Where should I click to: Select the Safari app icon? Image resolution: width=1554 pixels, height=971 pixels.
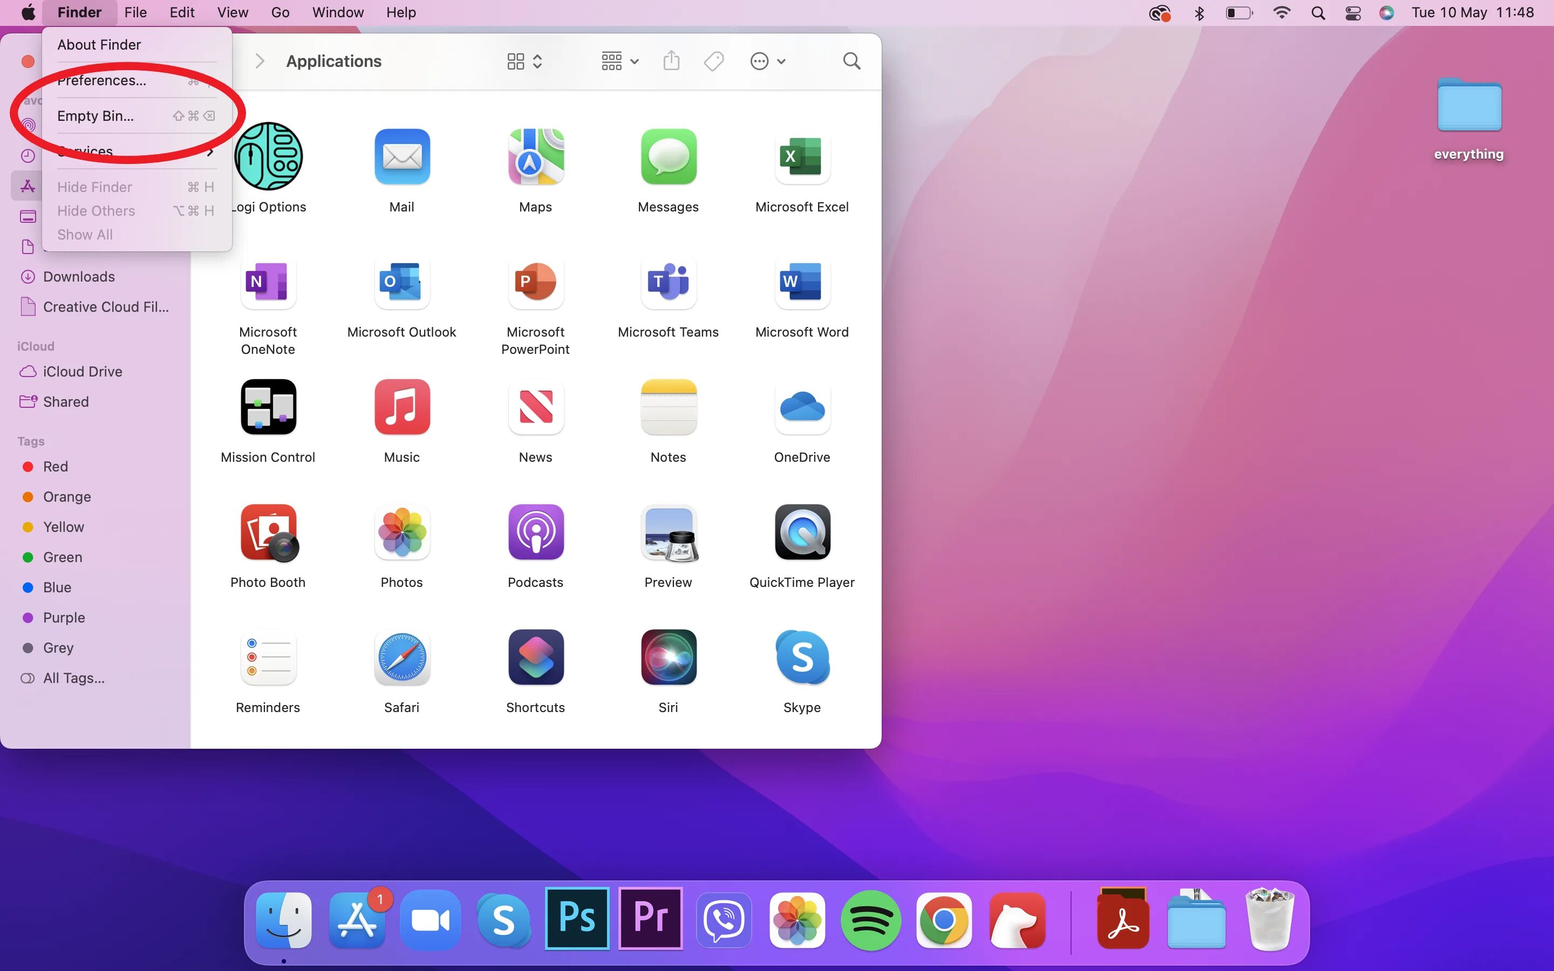(x=402, y=658)
